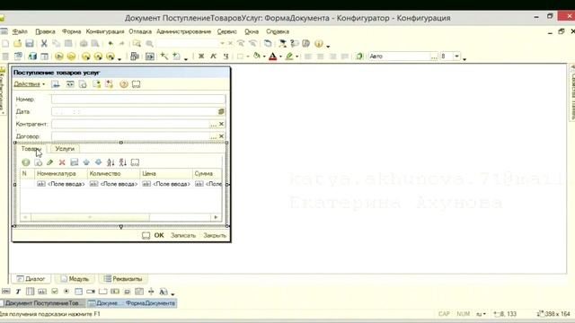This screenshot has height=323, width=575.
Task: Open the Сервис menu
Action: click(x=227, y=31)
